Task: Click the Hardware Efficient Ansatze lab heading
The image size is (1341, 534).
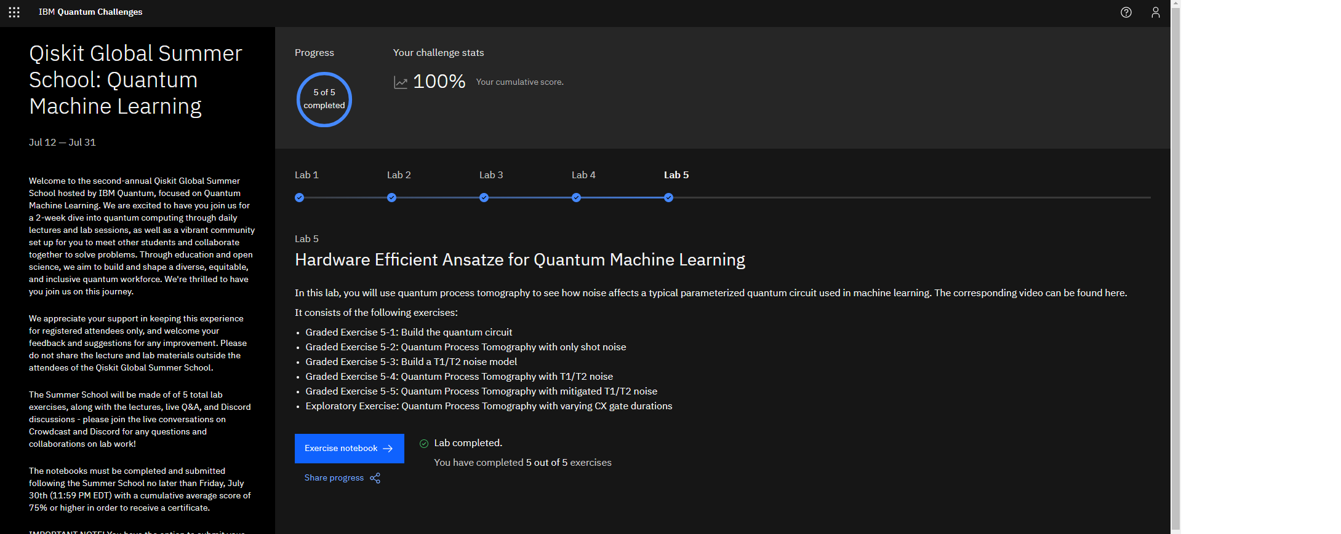Action: 520,260
